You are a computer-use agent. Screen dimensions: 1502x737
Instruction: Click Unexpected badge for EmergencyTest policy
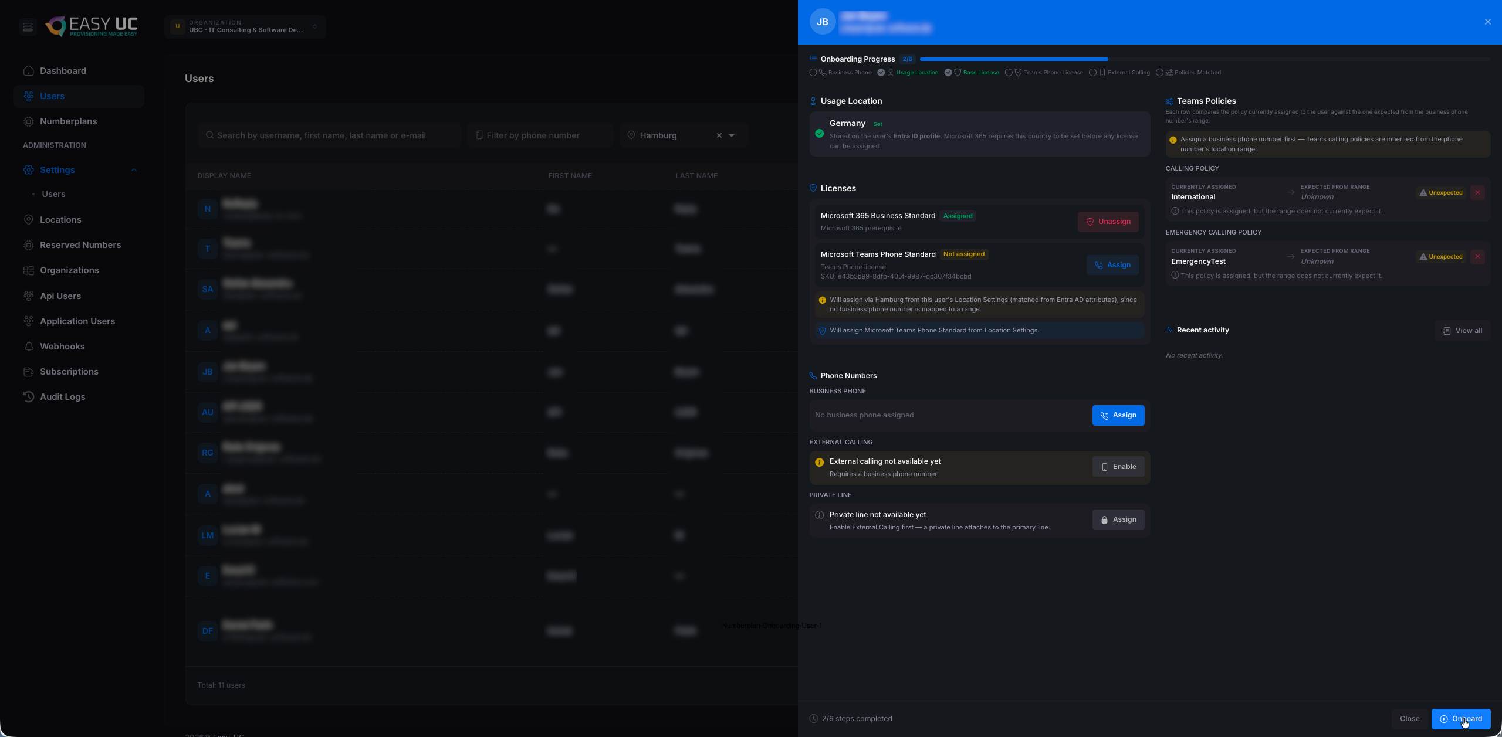tap(1440, 257)
